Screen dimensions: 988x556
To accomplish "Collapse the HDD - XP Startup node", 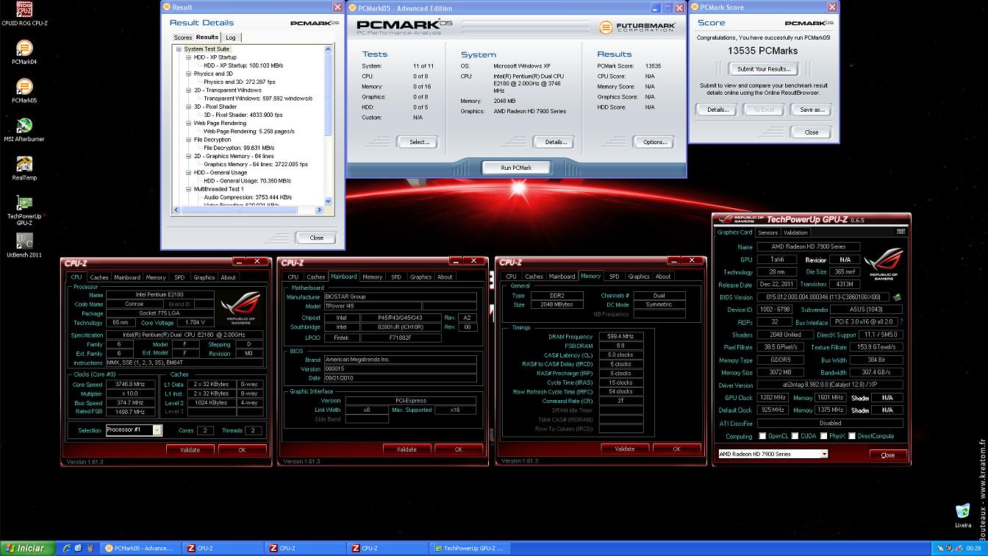I will click(188, 57).
